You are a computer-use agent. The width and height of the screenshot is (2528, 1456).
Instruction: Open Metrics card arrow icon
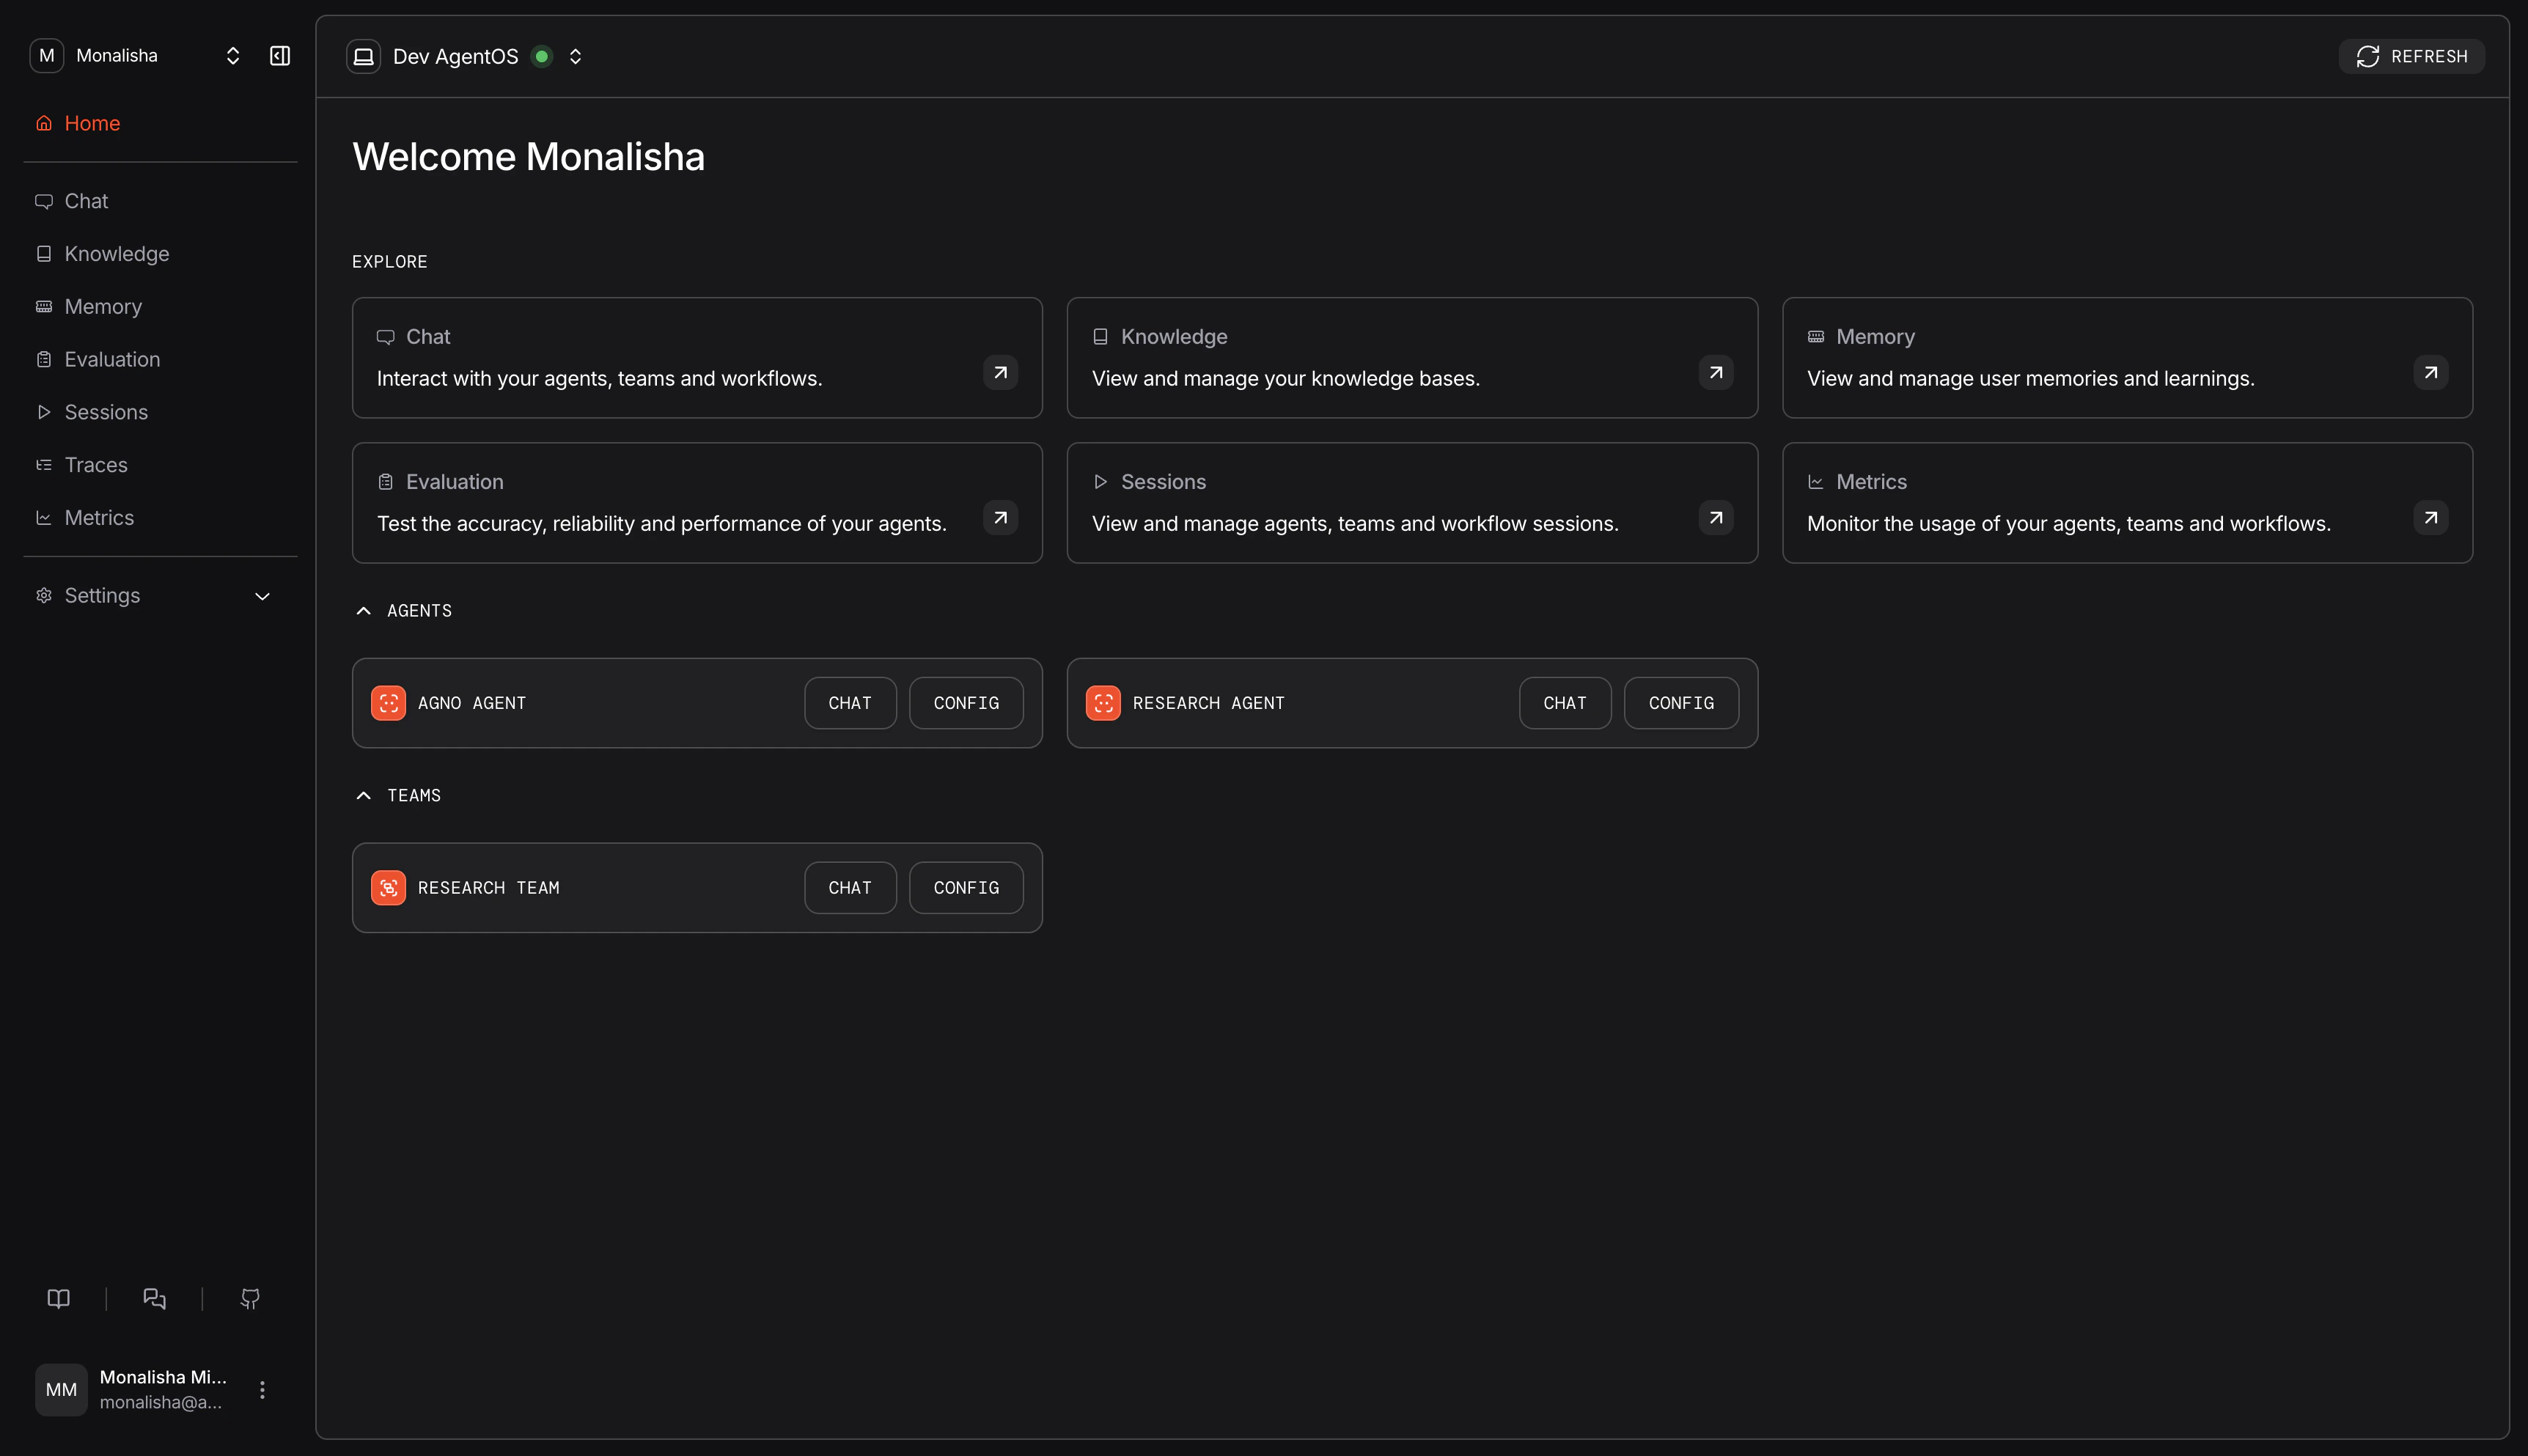pyautogui.click(x=2431, y=517)
